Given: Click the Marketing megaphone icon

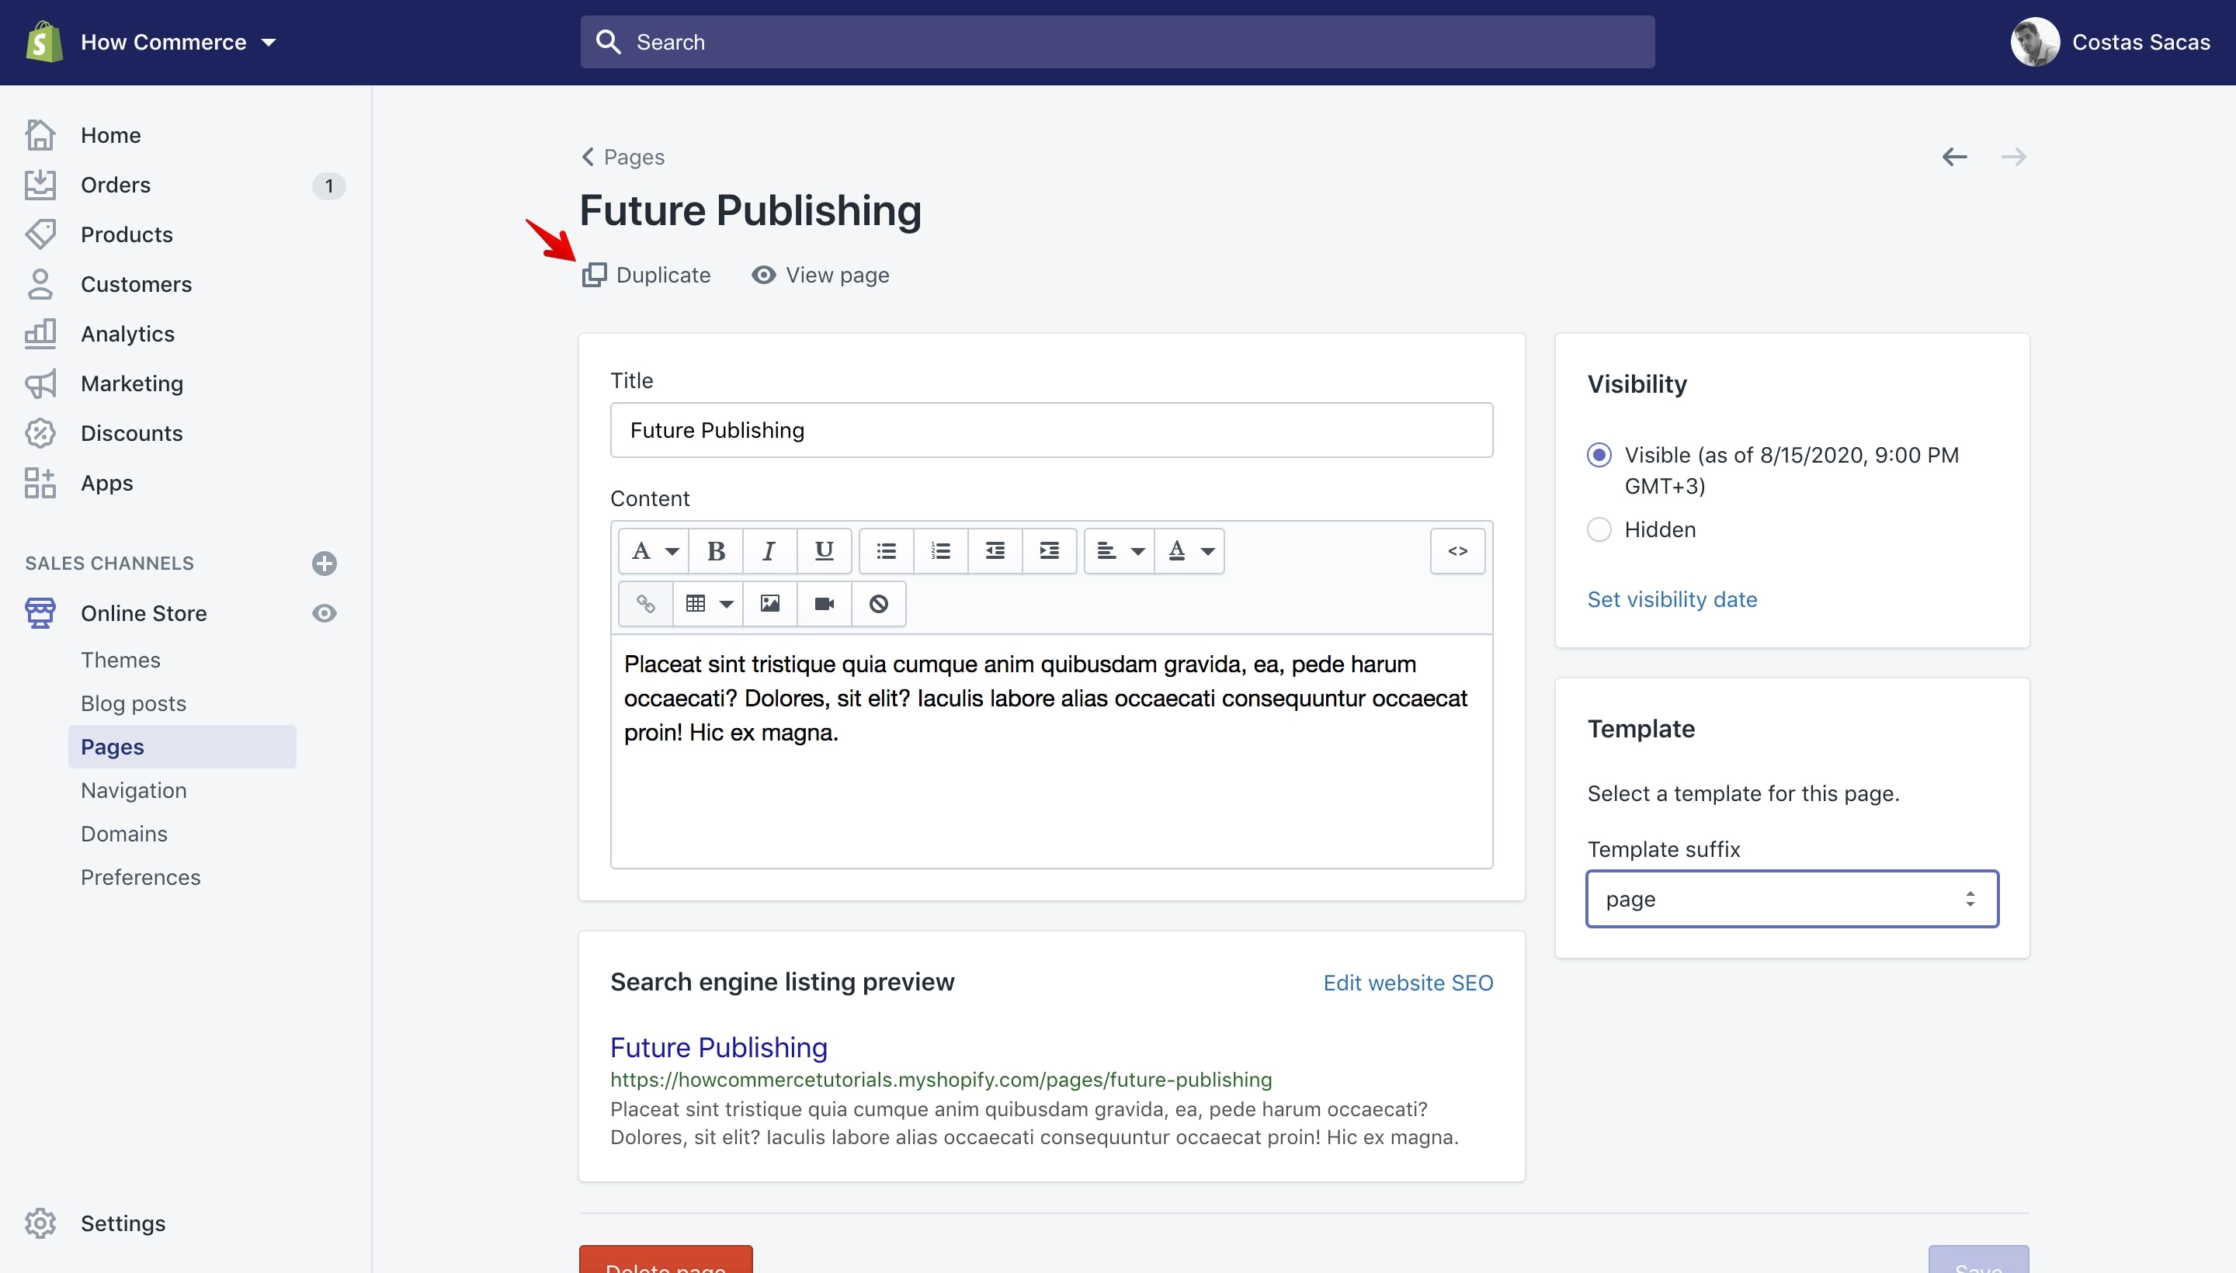Looking at the screenshot, I should pyautogui.click(x=40, y=383).
